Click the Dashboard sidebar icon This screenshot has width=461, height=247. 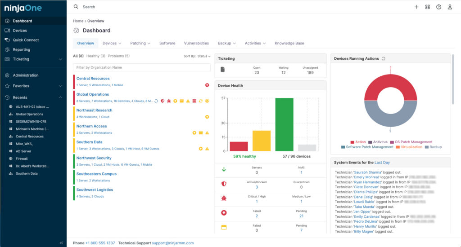[x=7, y=21]
